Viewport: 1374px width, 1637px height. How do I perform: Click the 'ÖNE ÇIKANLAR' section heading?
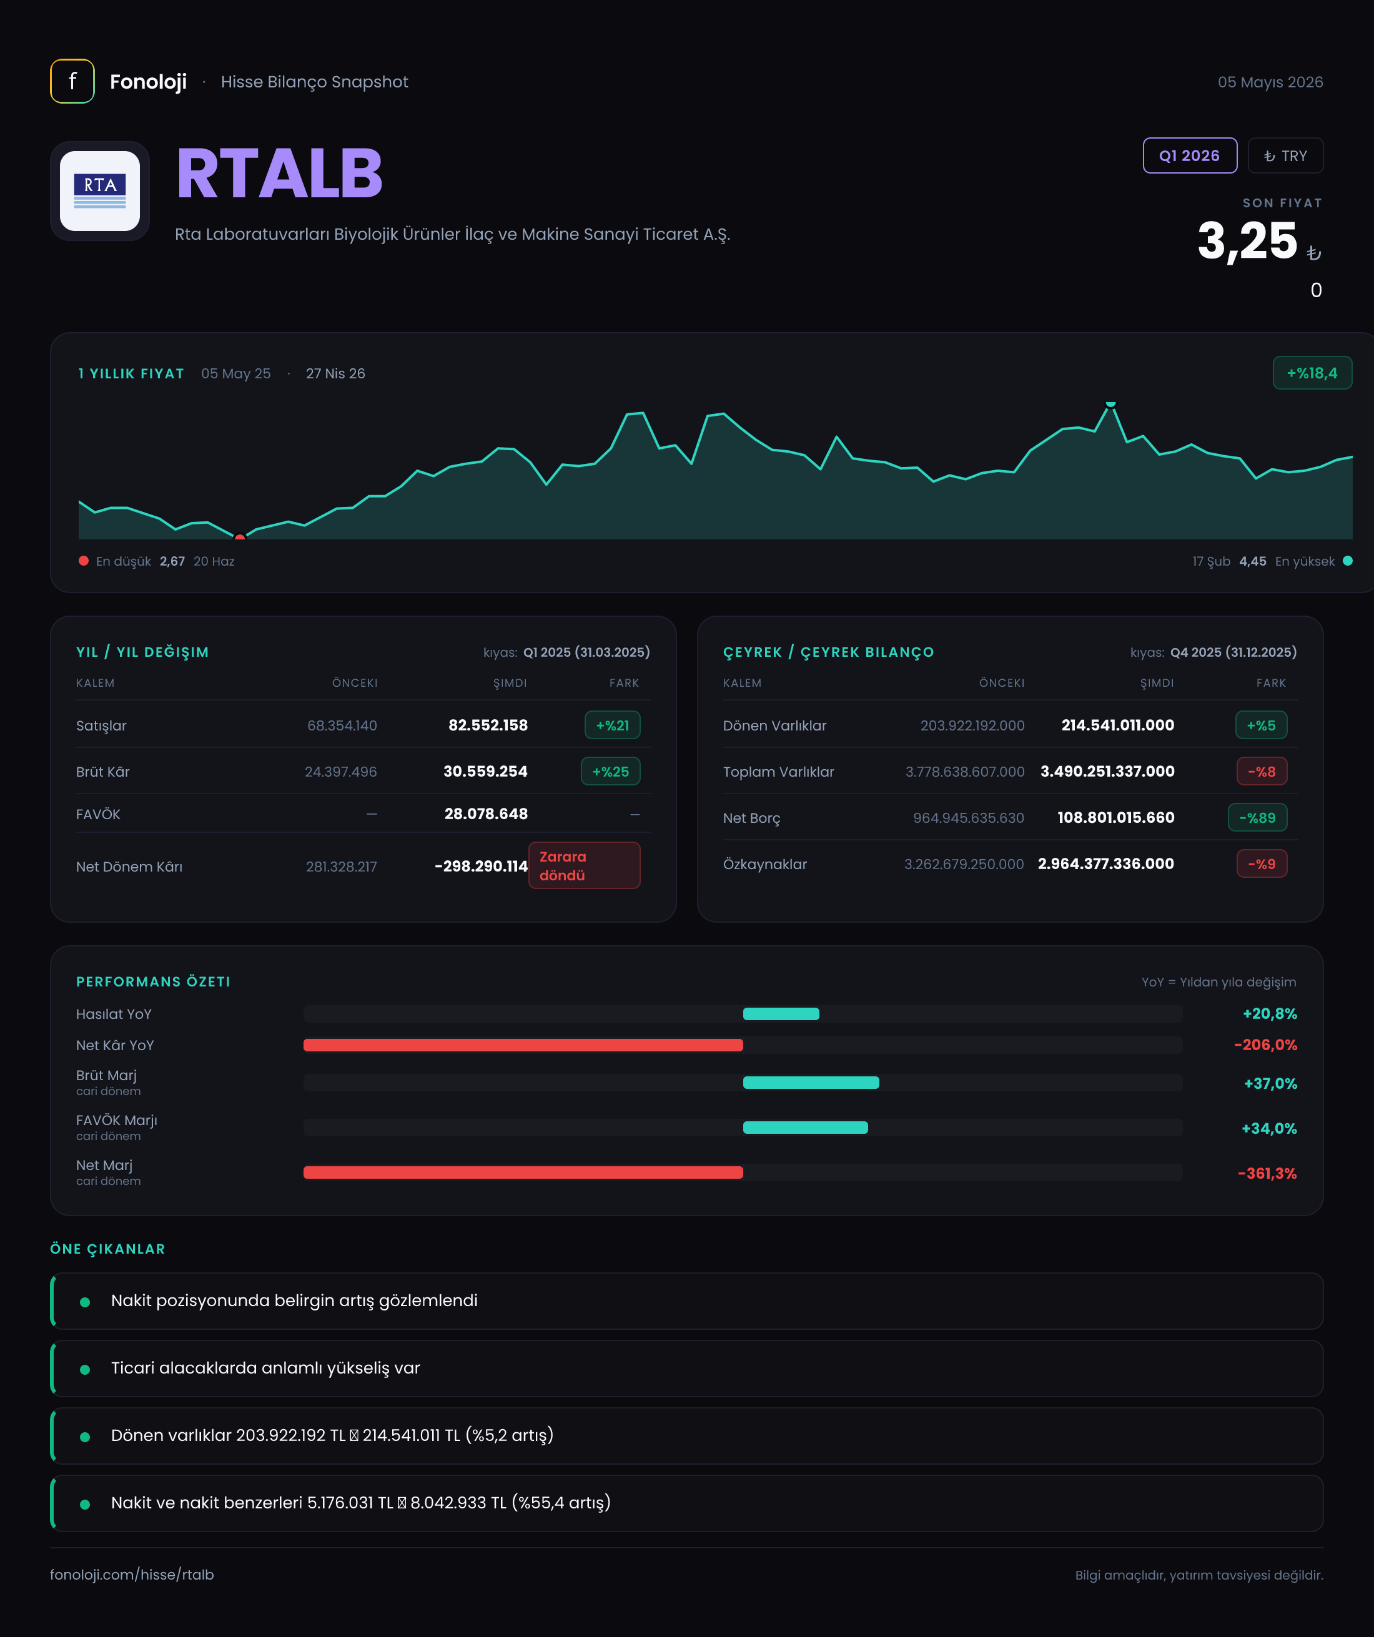coord(107,1249)
